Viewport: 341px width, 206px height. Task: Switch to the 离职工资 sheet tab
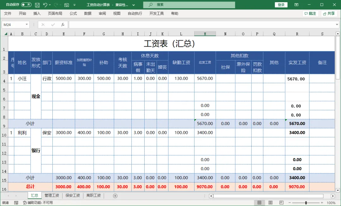point(93,195)
